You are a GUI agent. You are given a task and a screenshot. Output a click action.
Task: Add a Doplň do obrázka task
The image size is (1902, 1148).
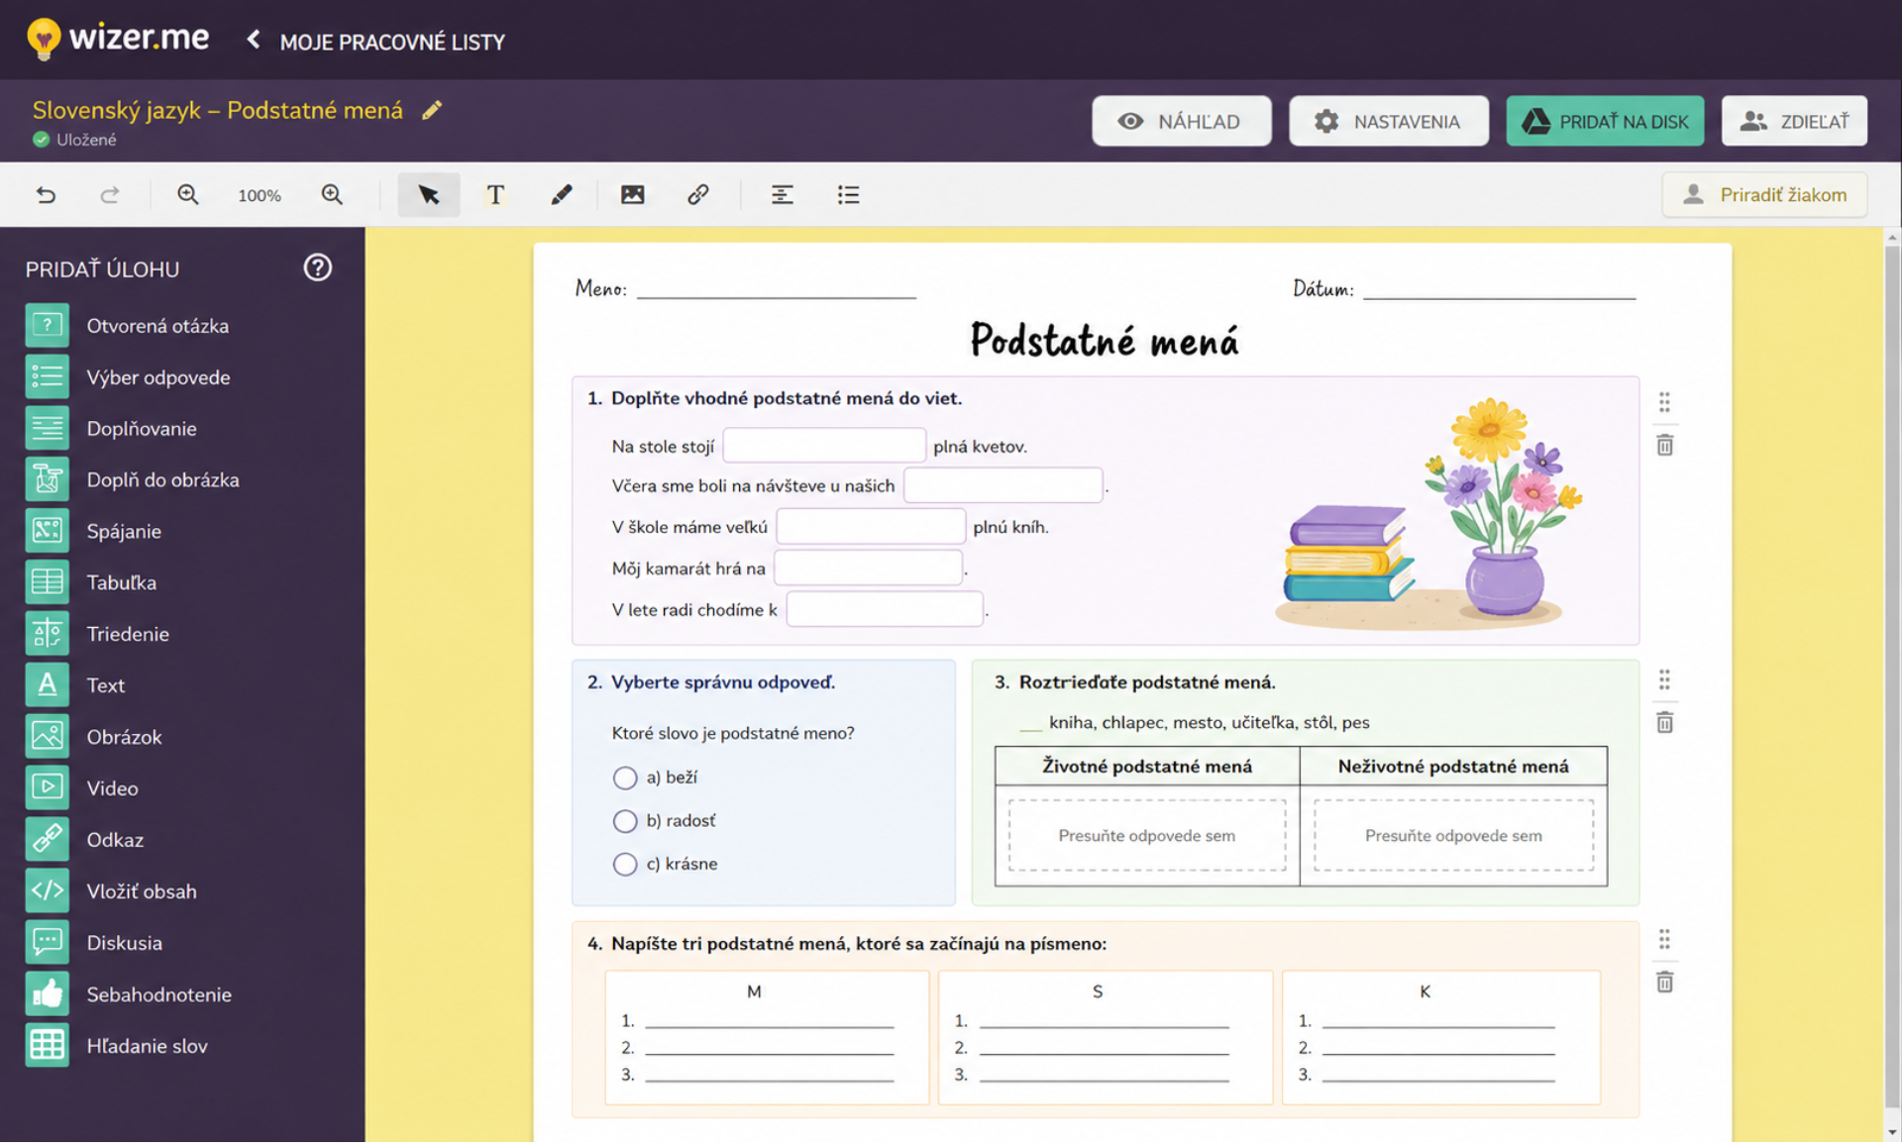point(134,480)
